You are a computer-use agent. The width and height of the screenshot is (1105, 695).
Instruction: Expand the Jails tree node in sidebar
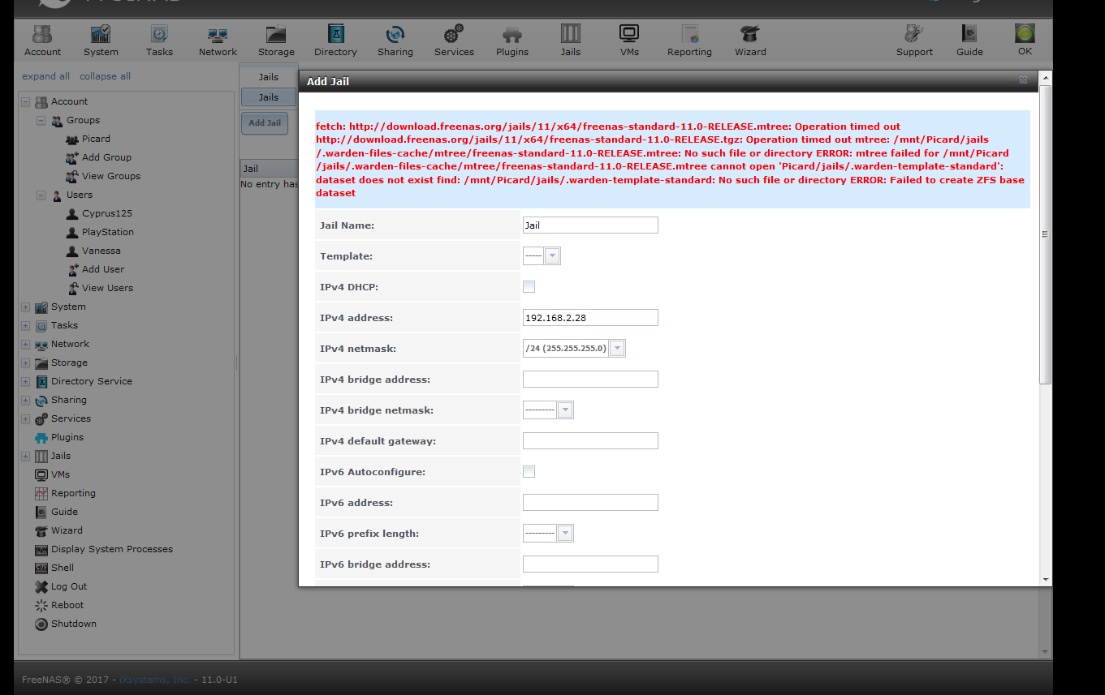[x=25, y=457]
